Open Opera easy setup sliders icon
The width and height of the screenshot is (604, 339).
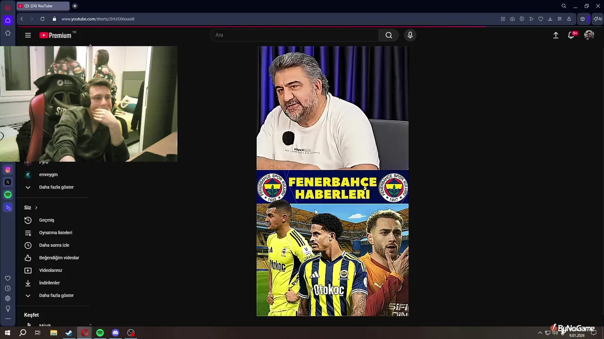point(560,19)
